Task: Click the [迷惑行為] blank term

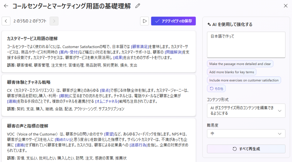Action: point(139,145)
